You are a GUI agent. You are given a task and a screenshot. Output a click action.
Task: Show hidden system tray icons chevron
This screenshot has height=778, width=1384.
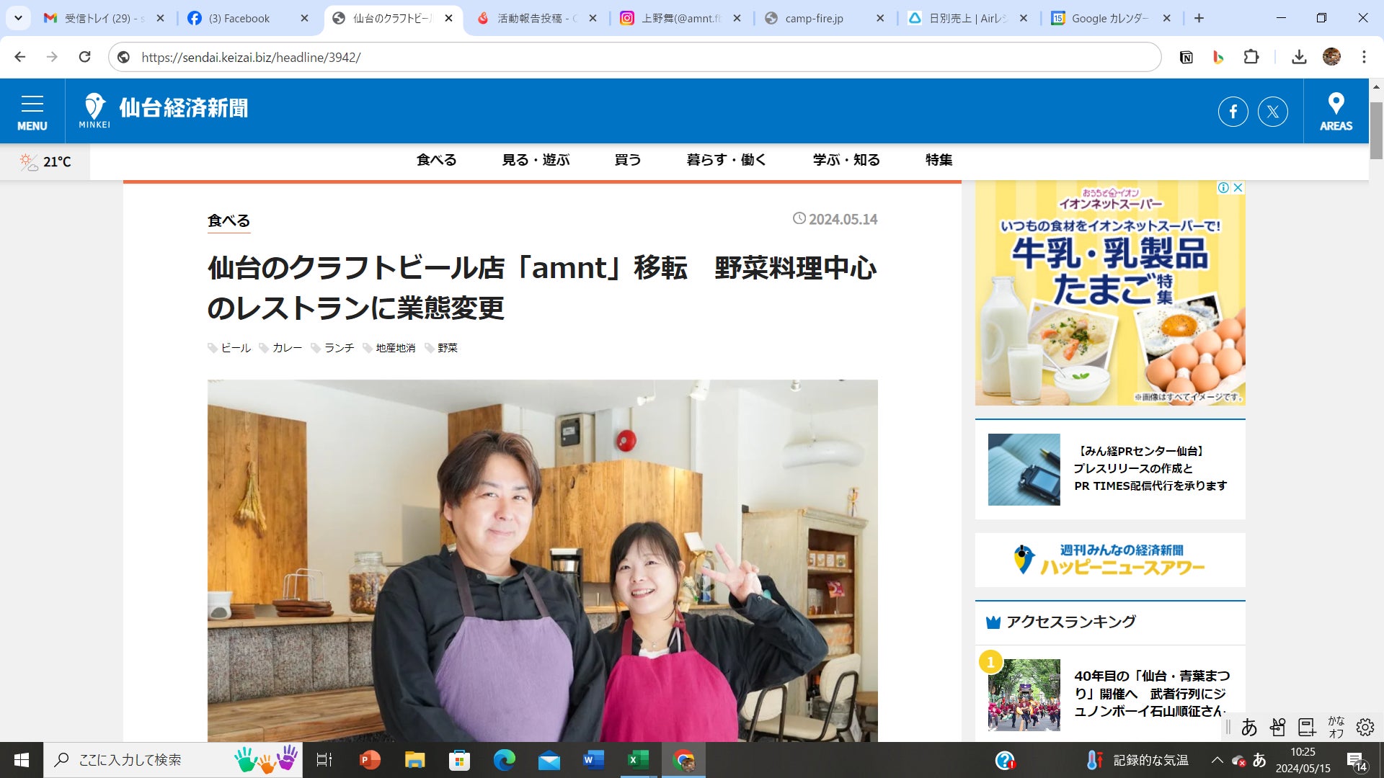[x=1217, y=760]
